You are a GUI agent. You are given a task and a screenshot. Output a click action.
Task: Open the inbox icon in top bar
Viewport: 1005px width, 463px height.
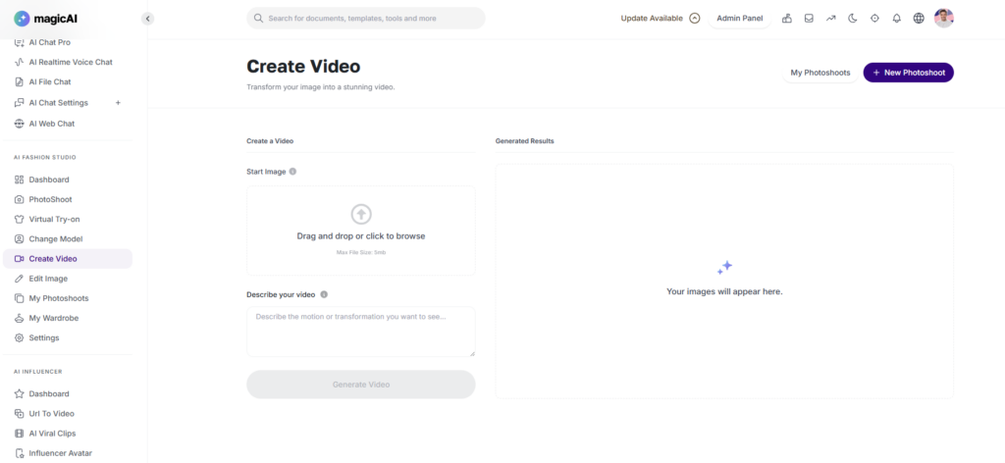pos(809,18)
